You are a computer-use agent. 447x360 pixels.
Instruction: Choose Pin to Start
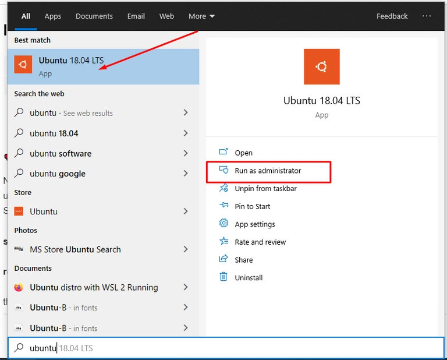252,206
